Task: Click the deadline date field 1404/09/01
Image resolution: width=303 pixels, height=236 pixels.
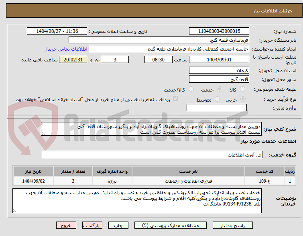Action: 219,59
